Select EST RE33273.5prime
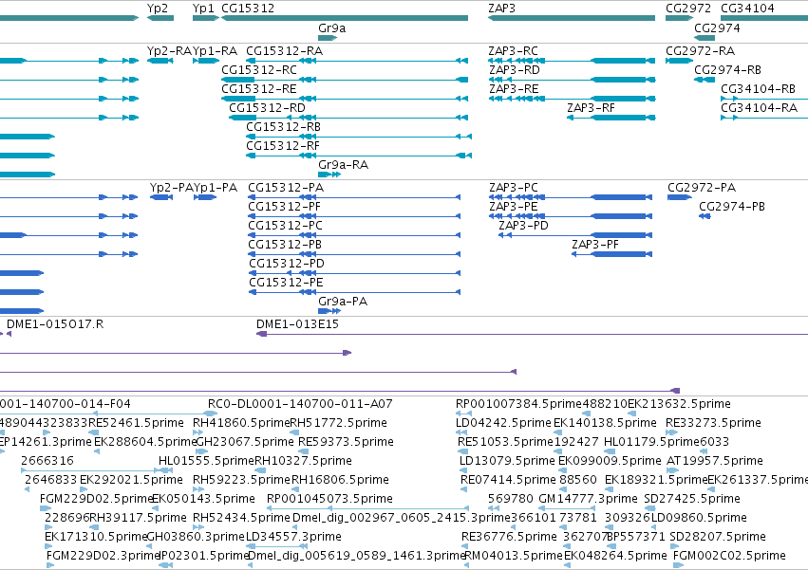The image size is (808, 570). click(x=714, y=423)
